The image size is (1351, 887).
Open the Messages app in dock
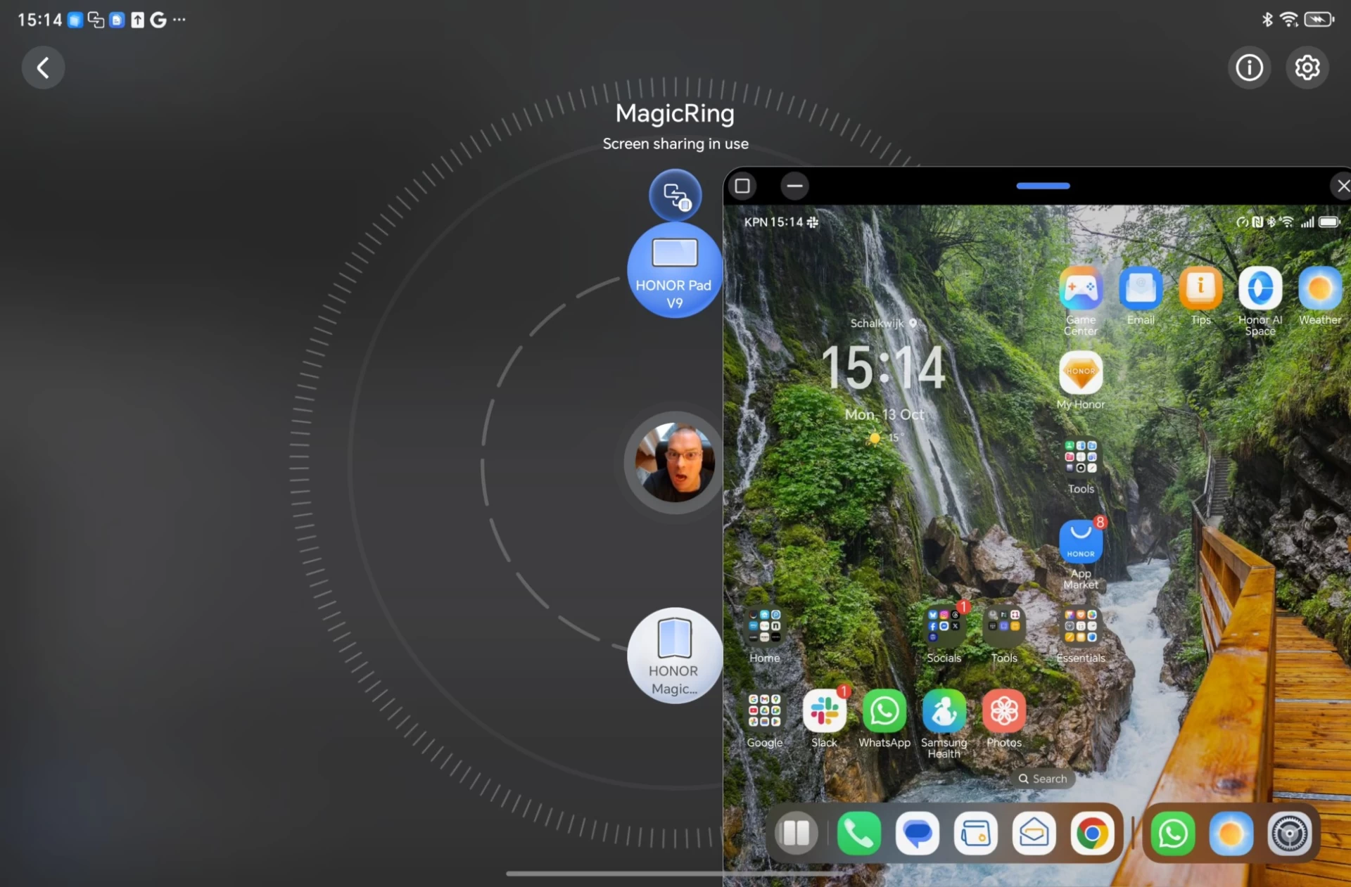click(x=917, y=834)
